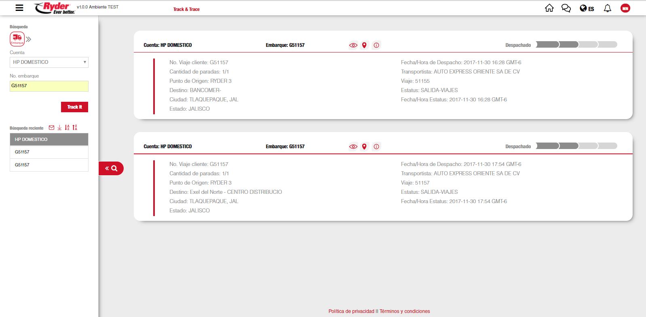Collapse the search side panel
This screenshot has width=646, height=317.
coord(111,168)
